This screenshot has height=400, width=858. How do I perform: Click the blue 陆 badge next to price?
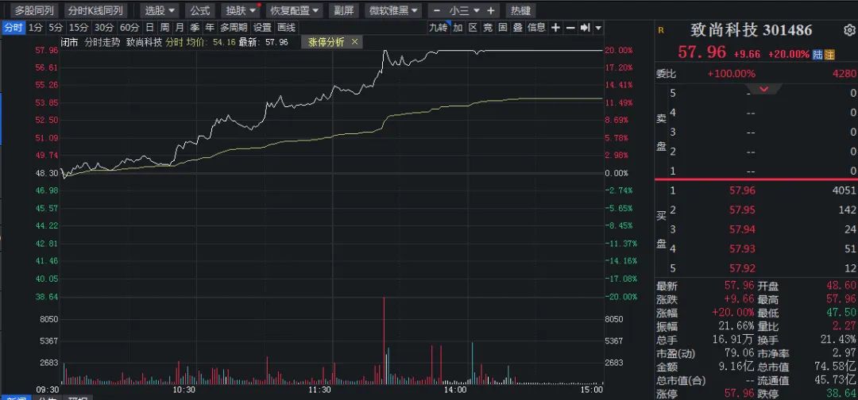[x=817, y=54]
